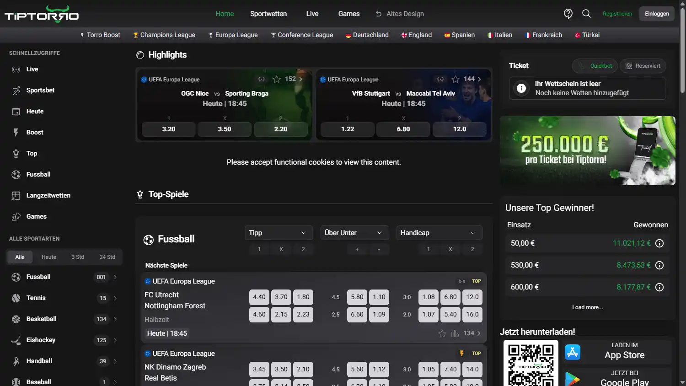Screen dimensions: 686x386
Task: Click the Sportsbet icon in sidebar
Action: [x=16, y=91]
